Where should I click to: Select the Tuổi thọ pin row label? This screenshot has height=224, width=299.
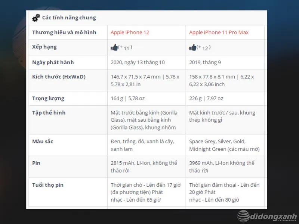48,185
